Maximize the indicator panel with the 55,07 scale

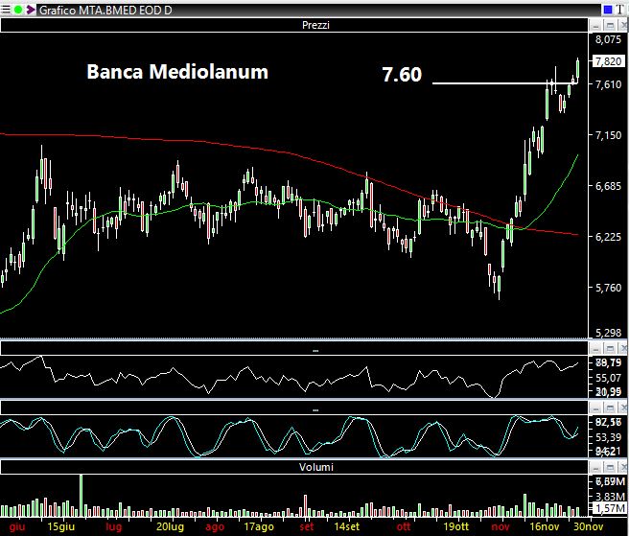(x=610, y=349)
